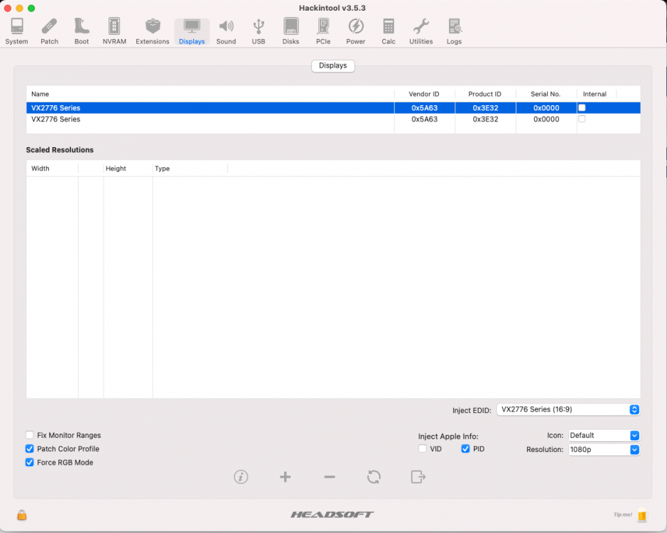
Task: Select the Displays toolbar icon
Action: (192, 31)
